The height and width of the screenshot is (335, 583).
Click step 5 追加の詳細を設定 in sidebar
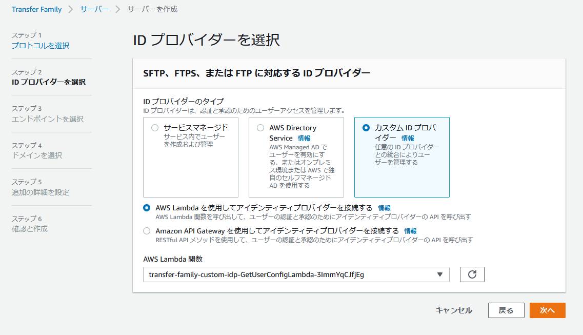pyautogui.click(x=41, y=192)
